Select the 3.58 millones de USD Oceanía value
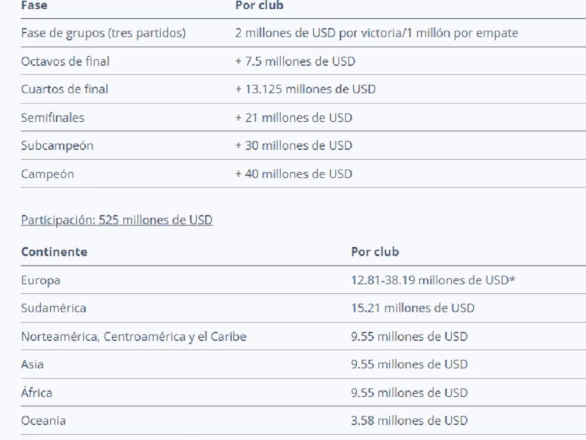The width and height of the screenshot is (586, 440). click(409, 420)
